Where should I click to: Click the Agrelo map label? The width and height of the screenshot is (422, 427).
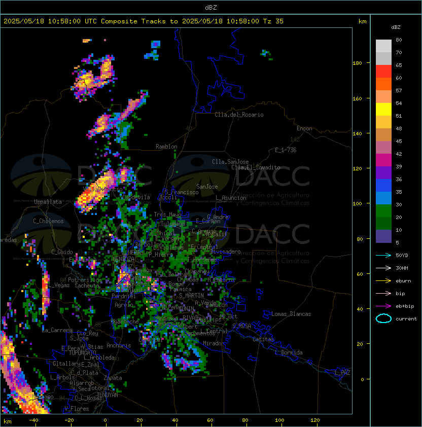coord(124,305)
